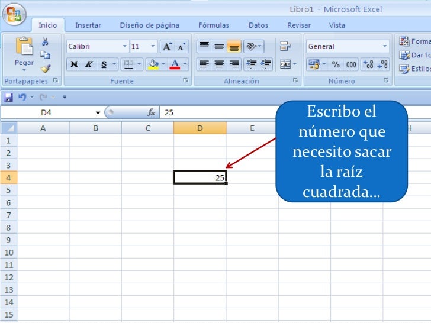This screenshot has width=431, height=323.
Task: Click the Pegar paste icon
Action: [x=24, y=46]
